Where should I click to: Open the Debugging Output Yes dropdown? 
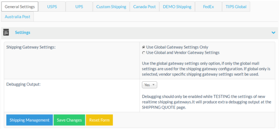(x=149, y=85)
